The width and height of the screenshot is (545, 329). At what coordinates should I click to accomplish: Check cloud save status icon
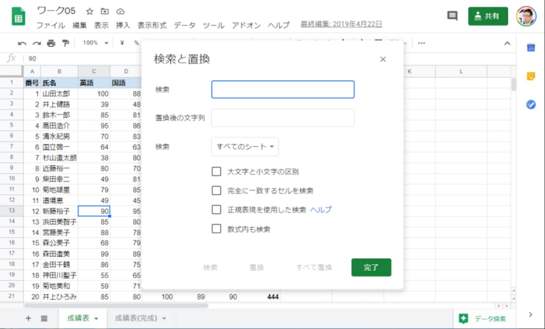pyautogui.click(x=120, y=11)
